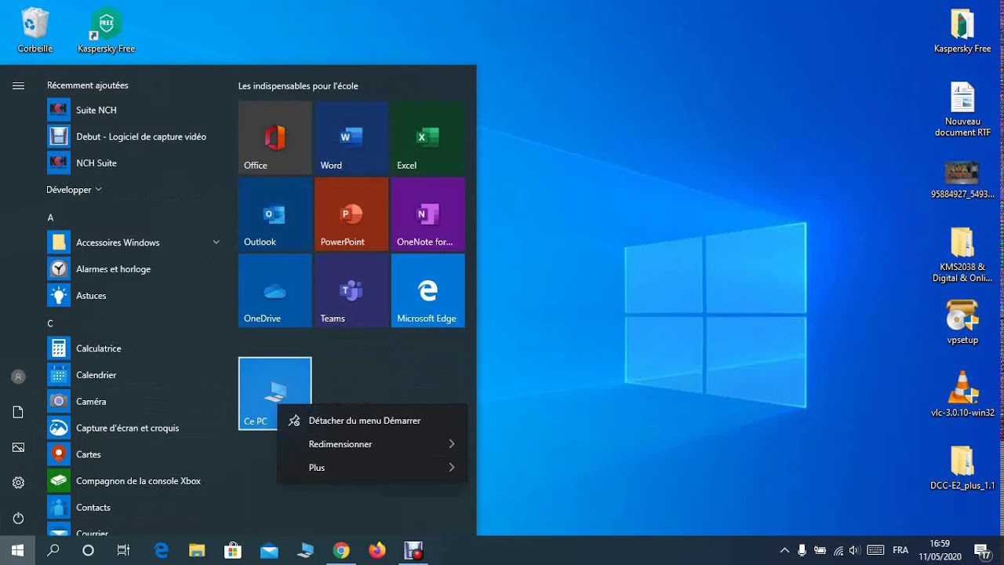Open the user account icon in Start

18,377
